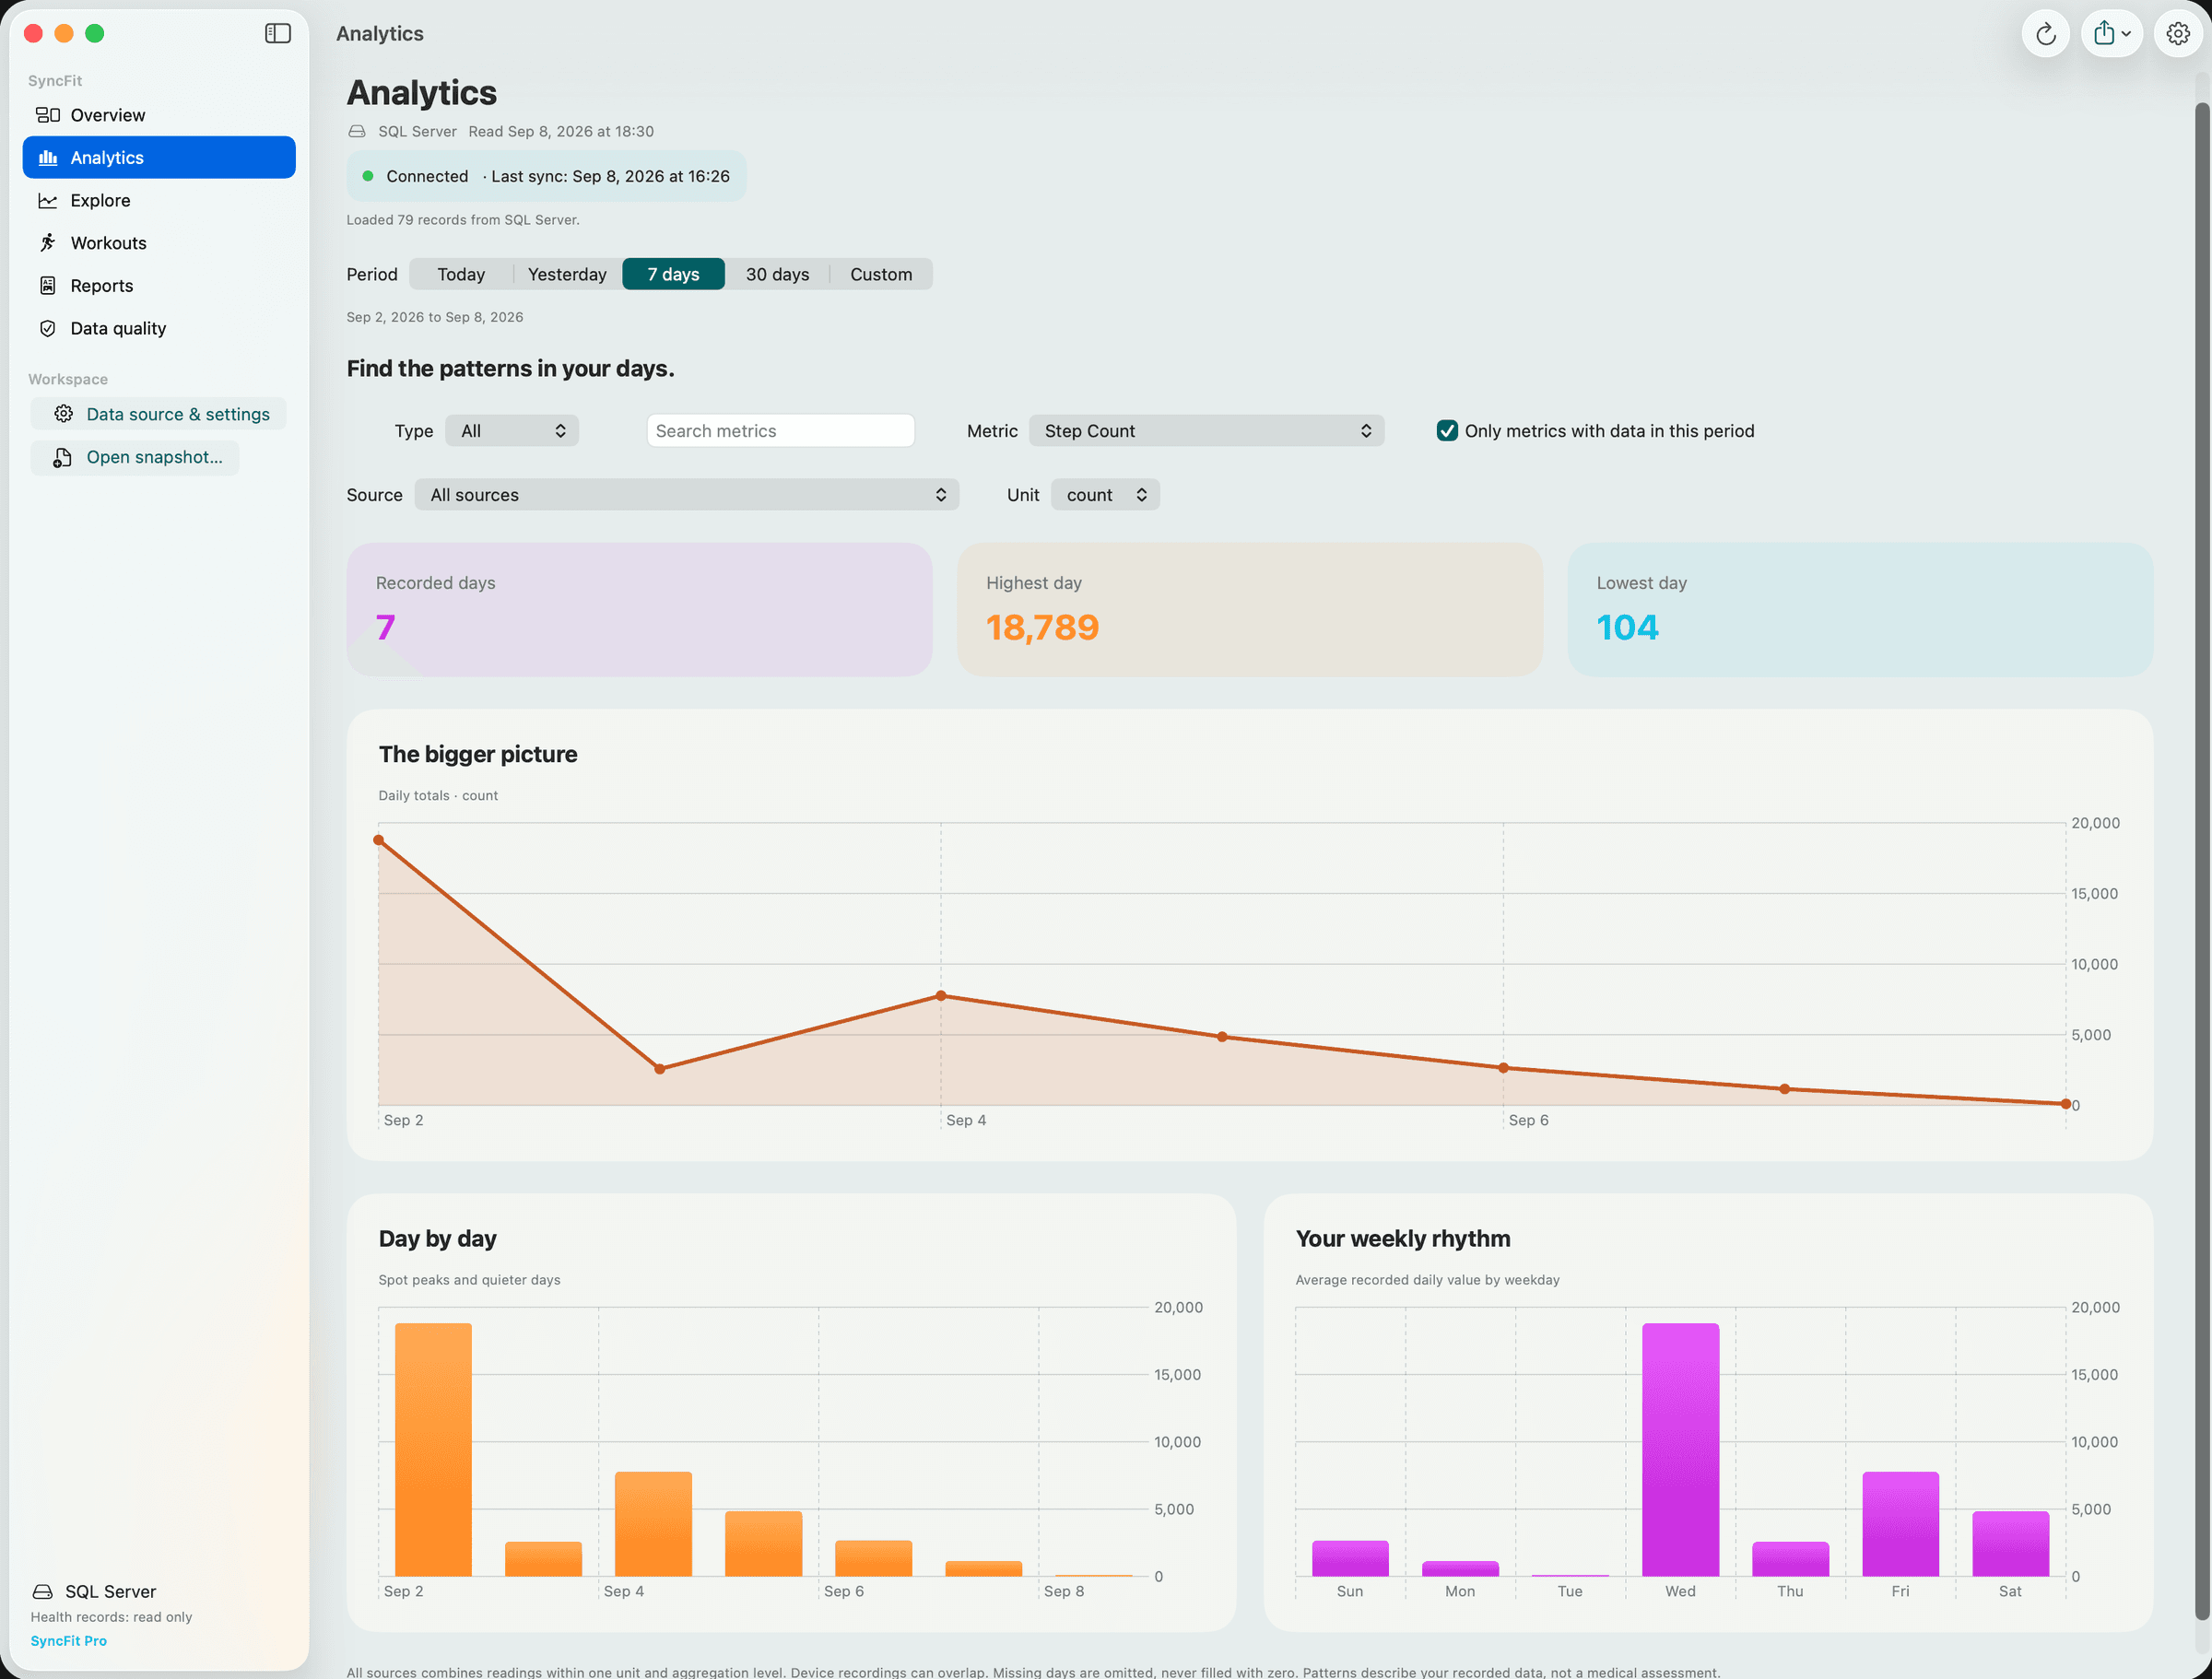Open the Unit dropdown showing count
2212x1679 pixels.
[x=1105, y=495]
